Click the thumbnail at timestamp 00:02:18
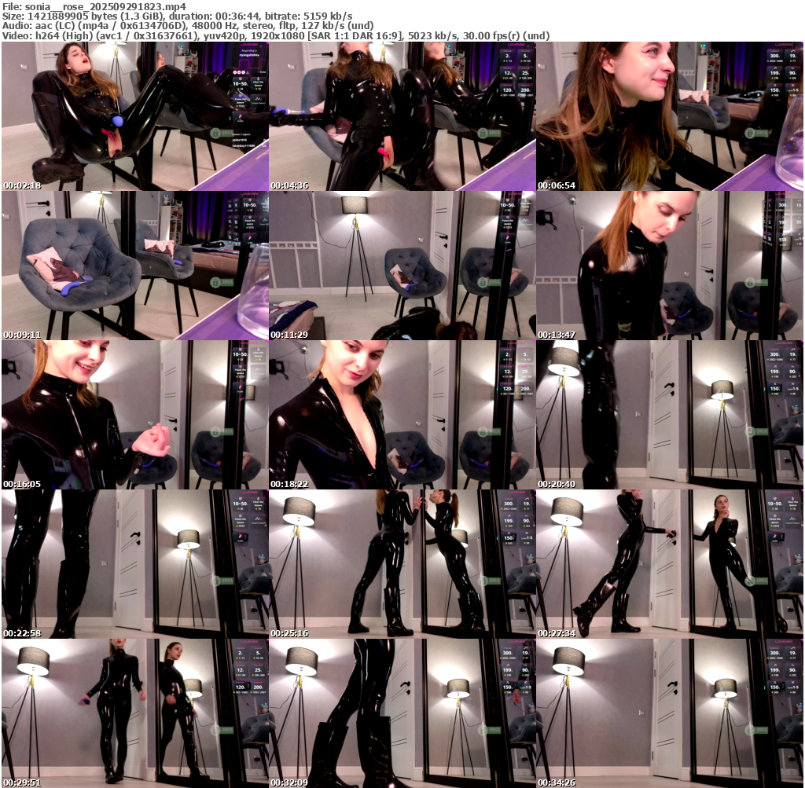 pyautogui.click(x=134, y=116)
